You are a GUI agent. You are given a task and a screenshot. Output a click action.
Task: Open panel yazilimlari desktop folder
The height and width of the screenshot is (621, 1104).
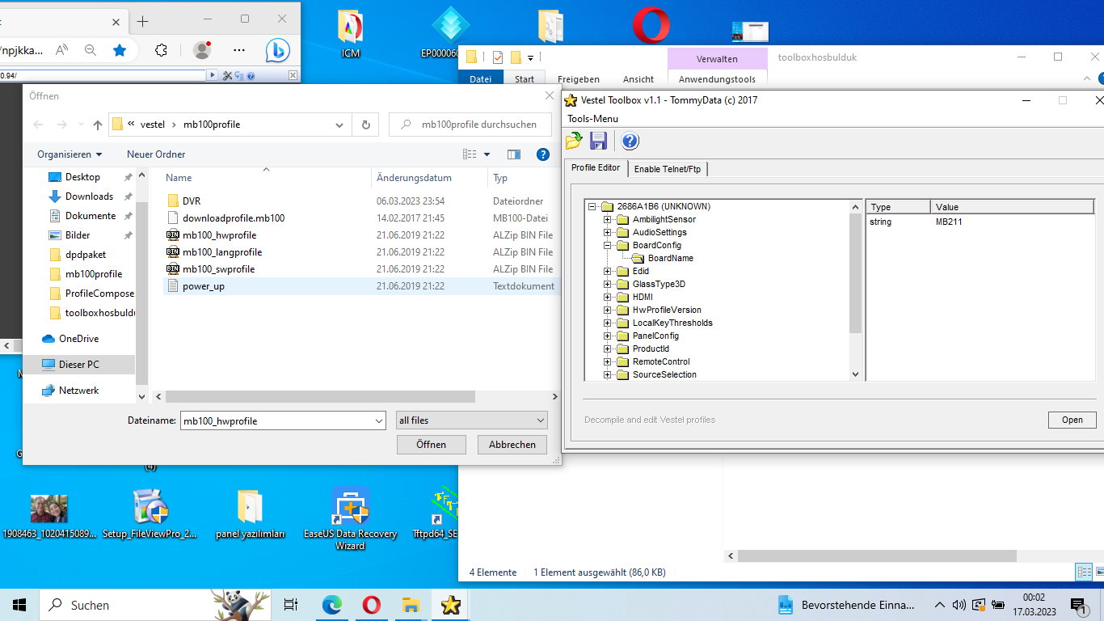tap(250, 513)
